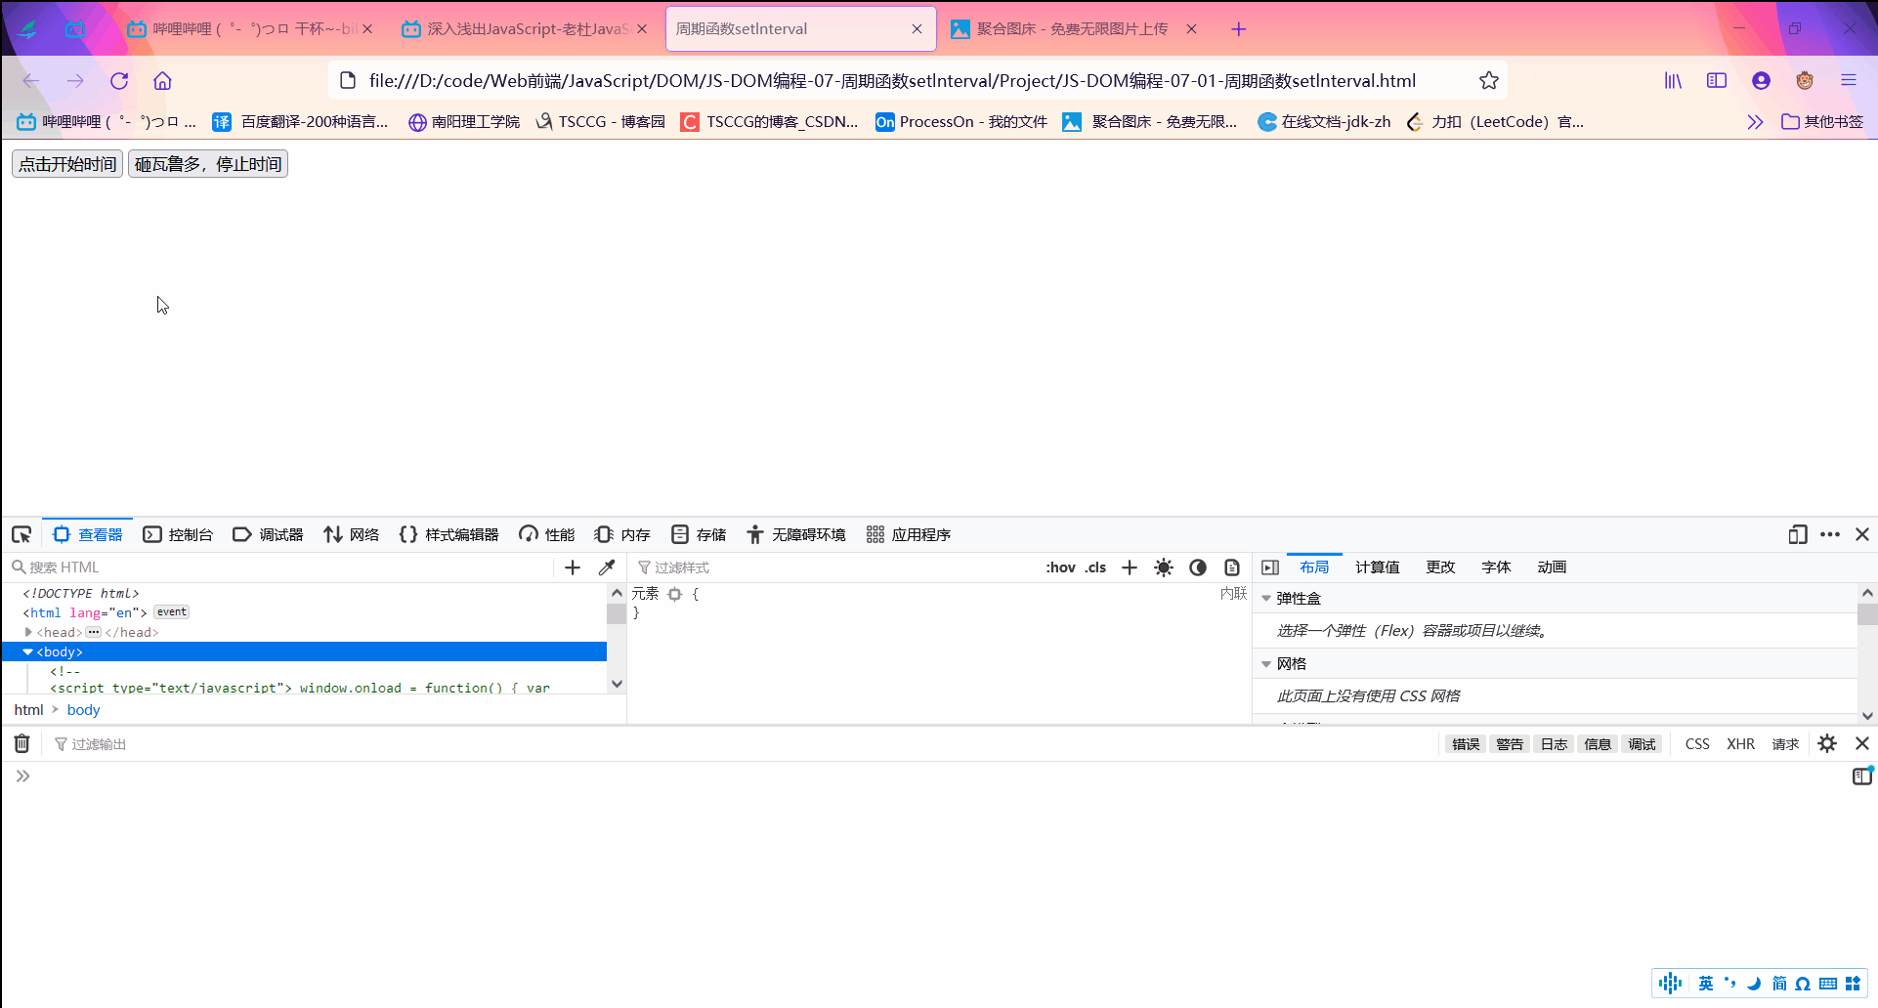Open a new browser tab
Image resolution: width=1878 pixels, height=1008 pixels.
pos(1239,29)
